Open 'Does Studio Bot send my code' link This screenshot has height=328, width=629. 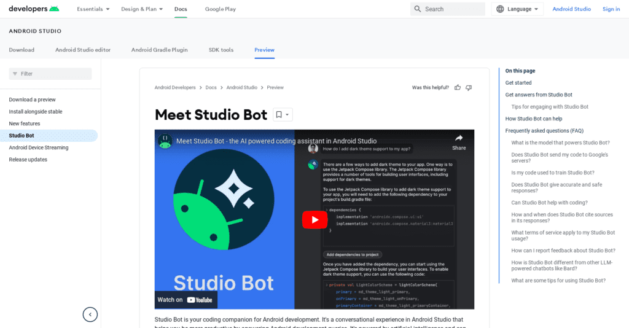coord(560,158)
